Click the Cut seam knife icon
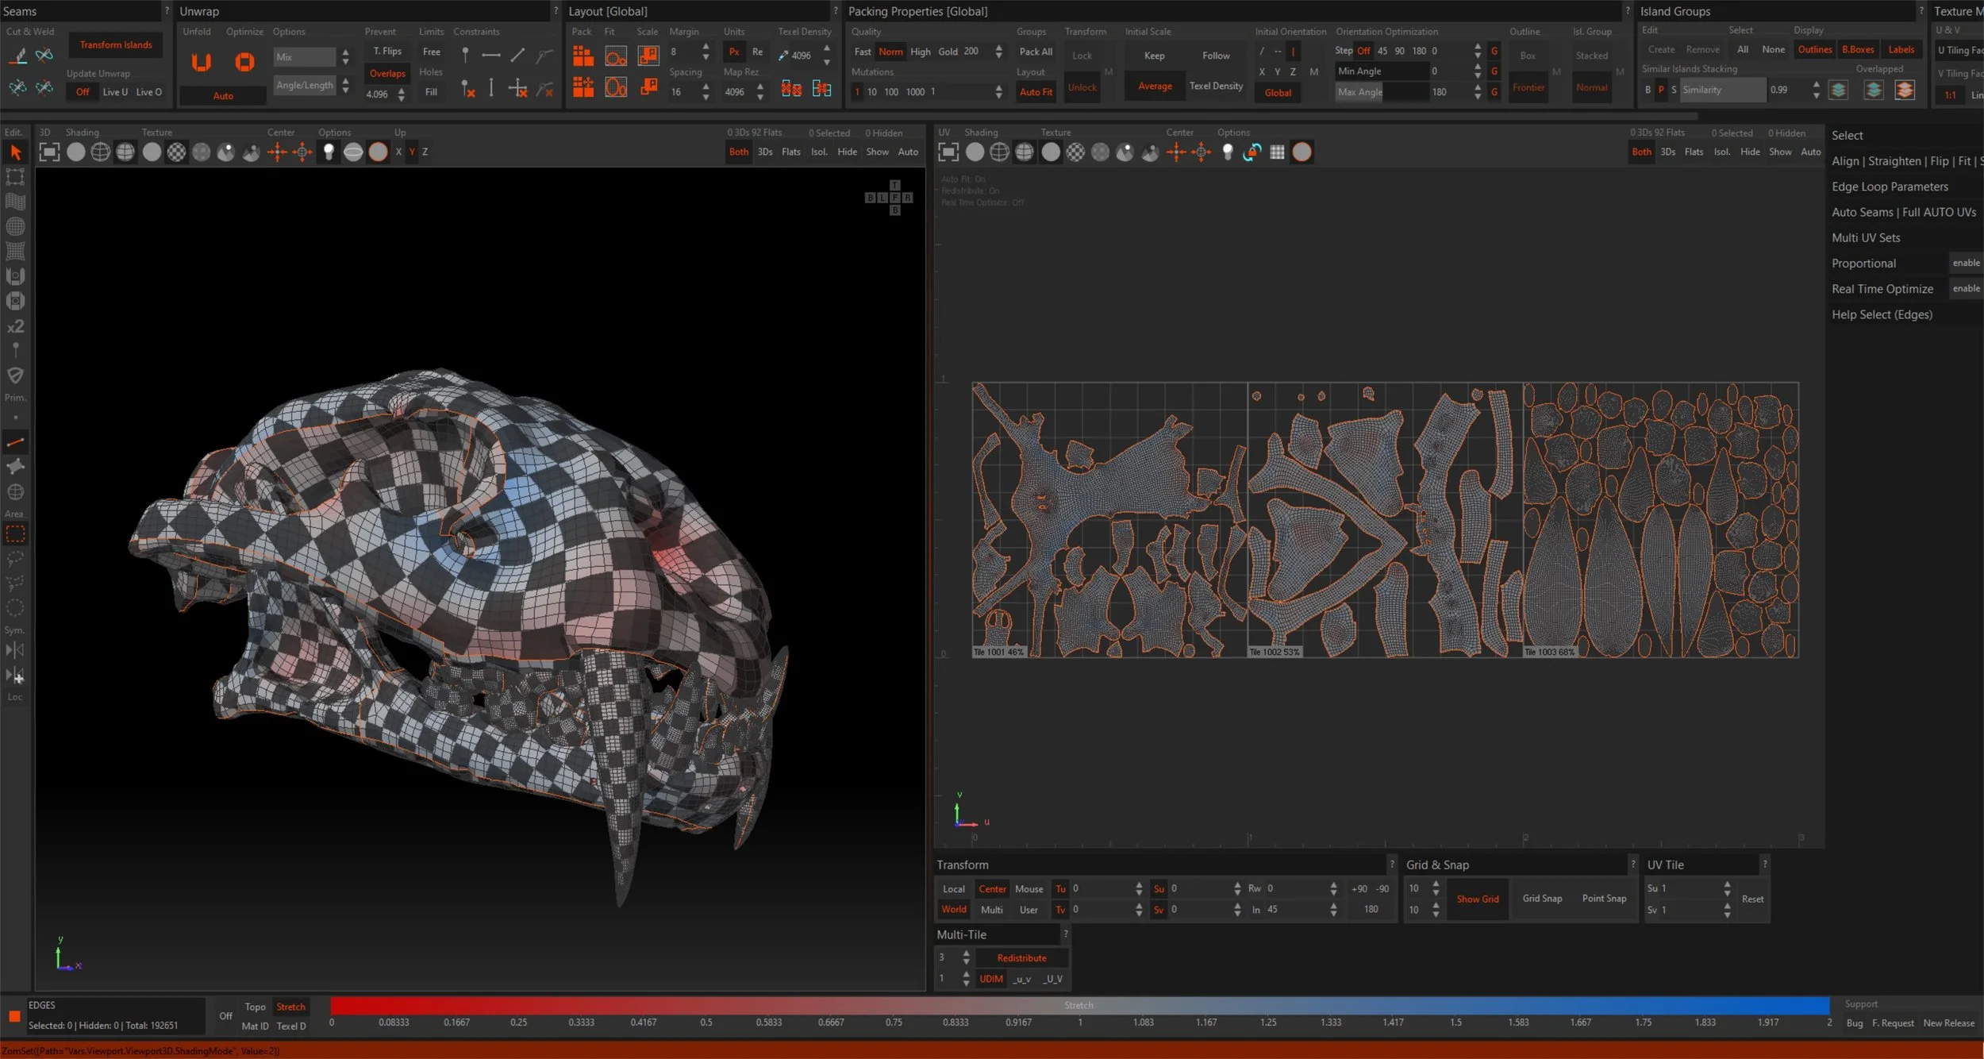1984x1059 pixels. tap(18, 56)
